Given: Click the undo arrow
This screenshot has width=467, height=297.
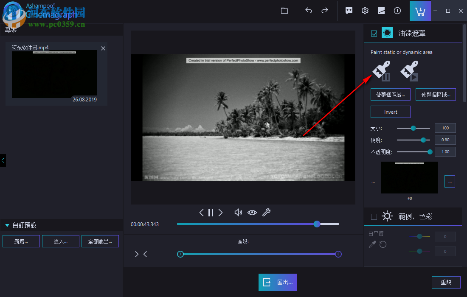Looking at the screenshot, I should click(309, 11).
